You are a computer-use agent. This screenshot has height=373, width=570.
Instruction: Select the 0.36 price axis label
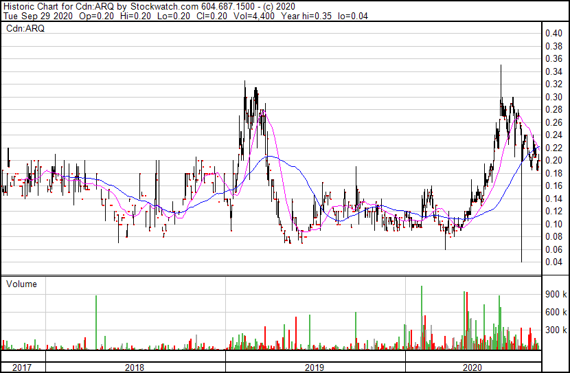[x=554, y=59]
